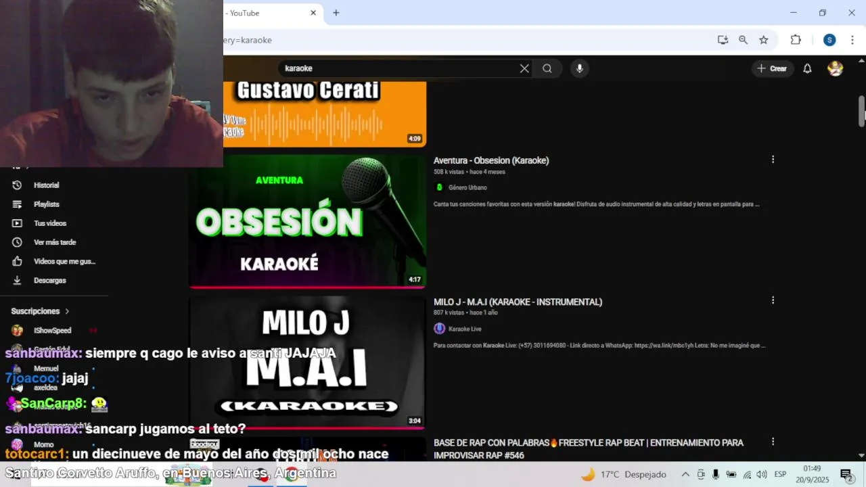Show hidden system tray icons
The width and height of the screenshot is (866, 487).
tap(685, 474)
